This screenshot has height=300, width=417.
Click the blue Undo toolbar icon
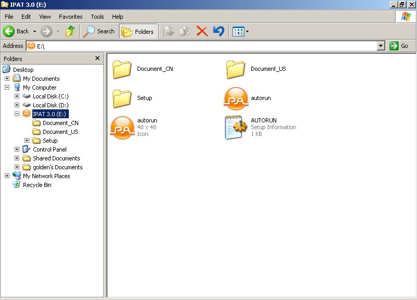218,31
